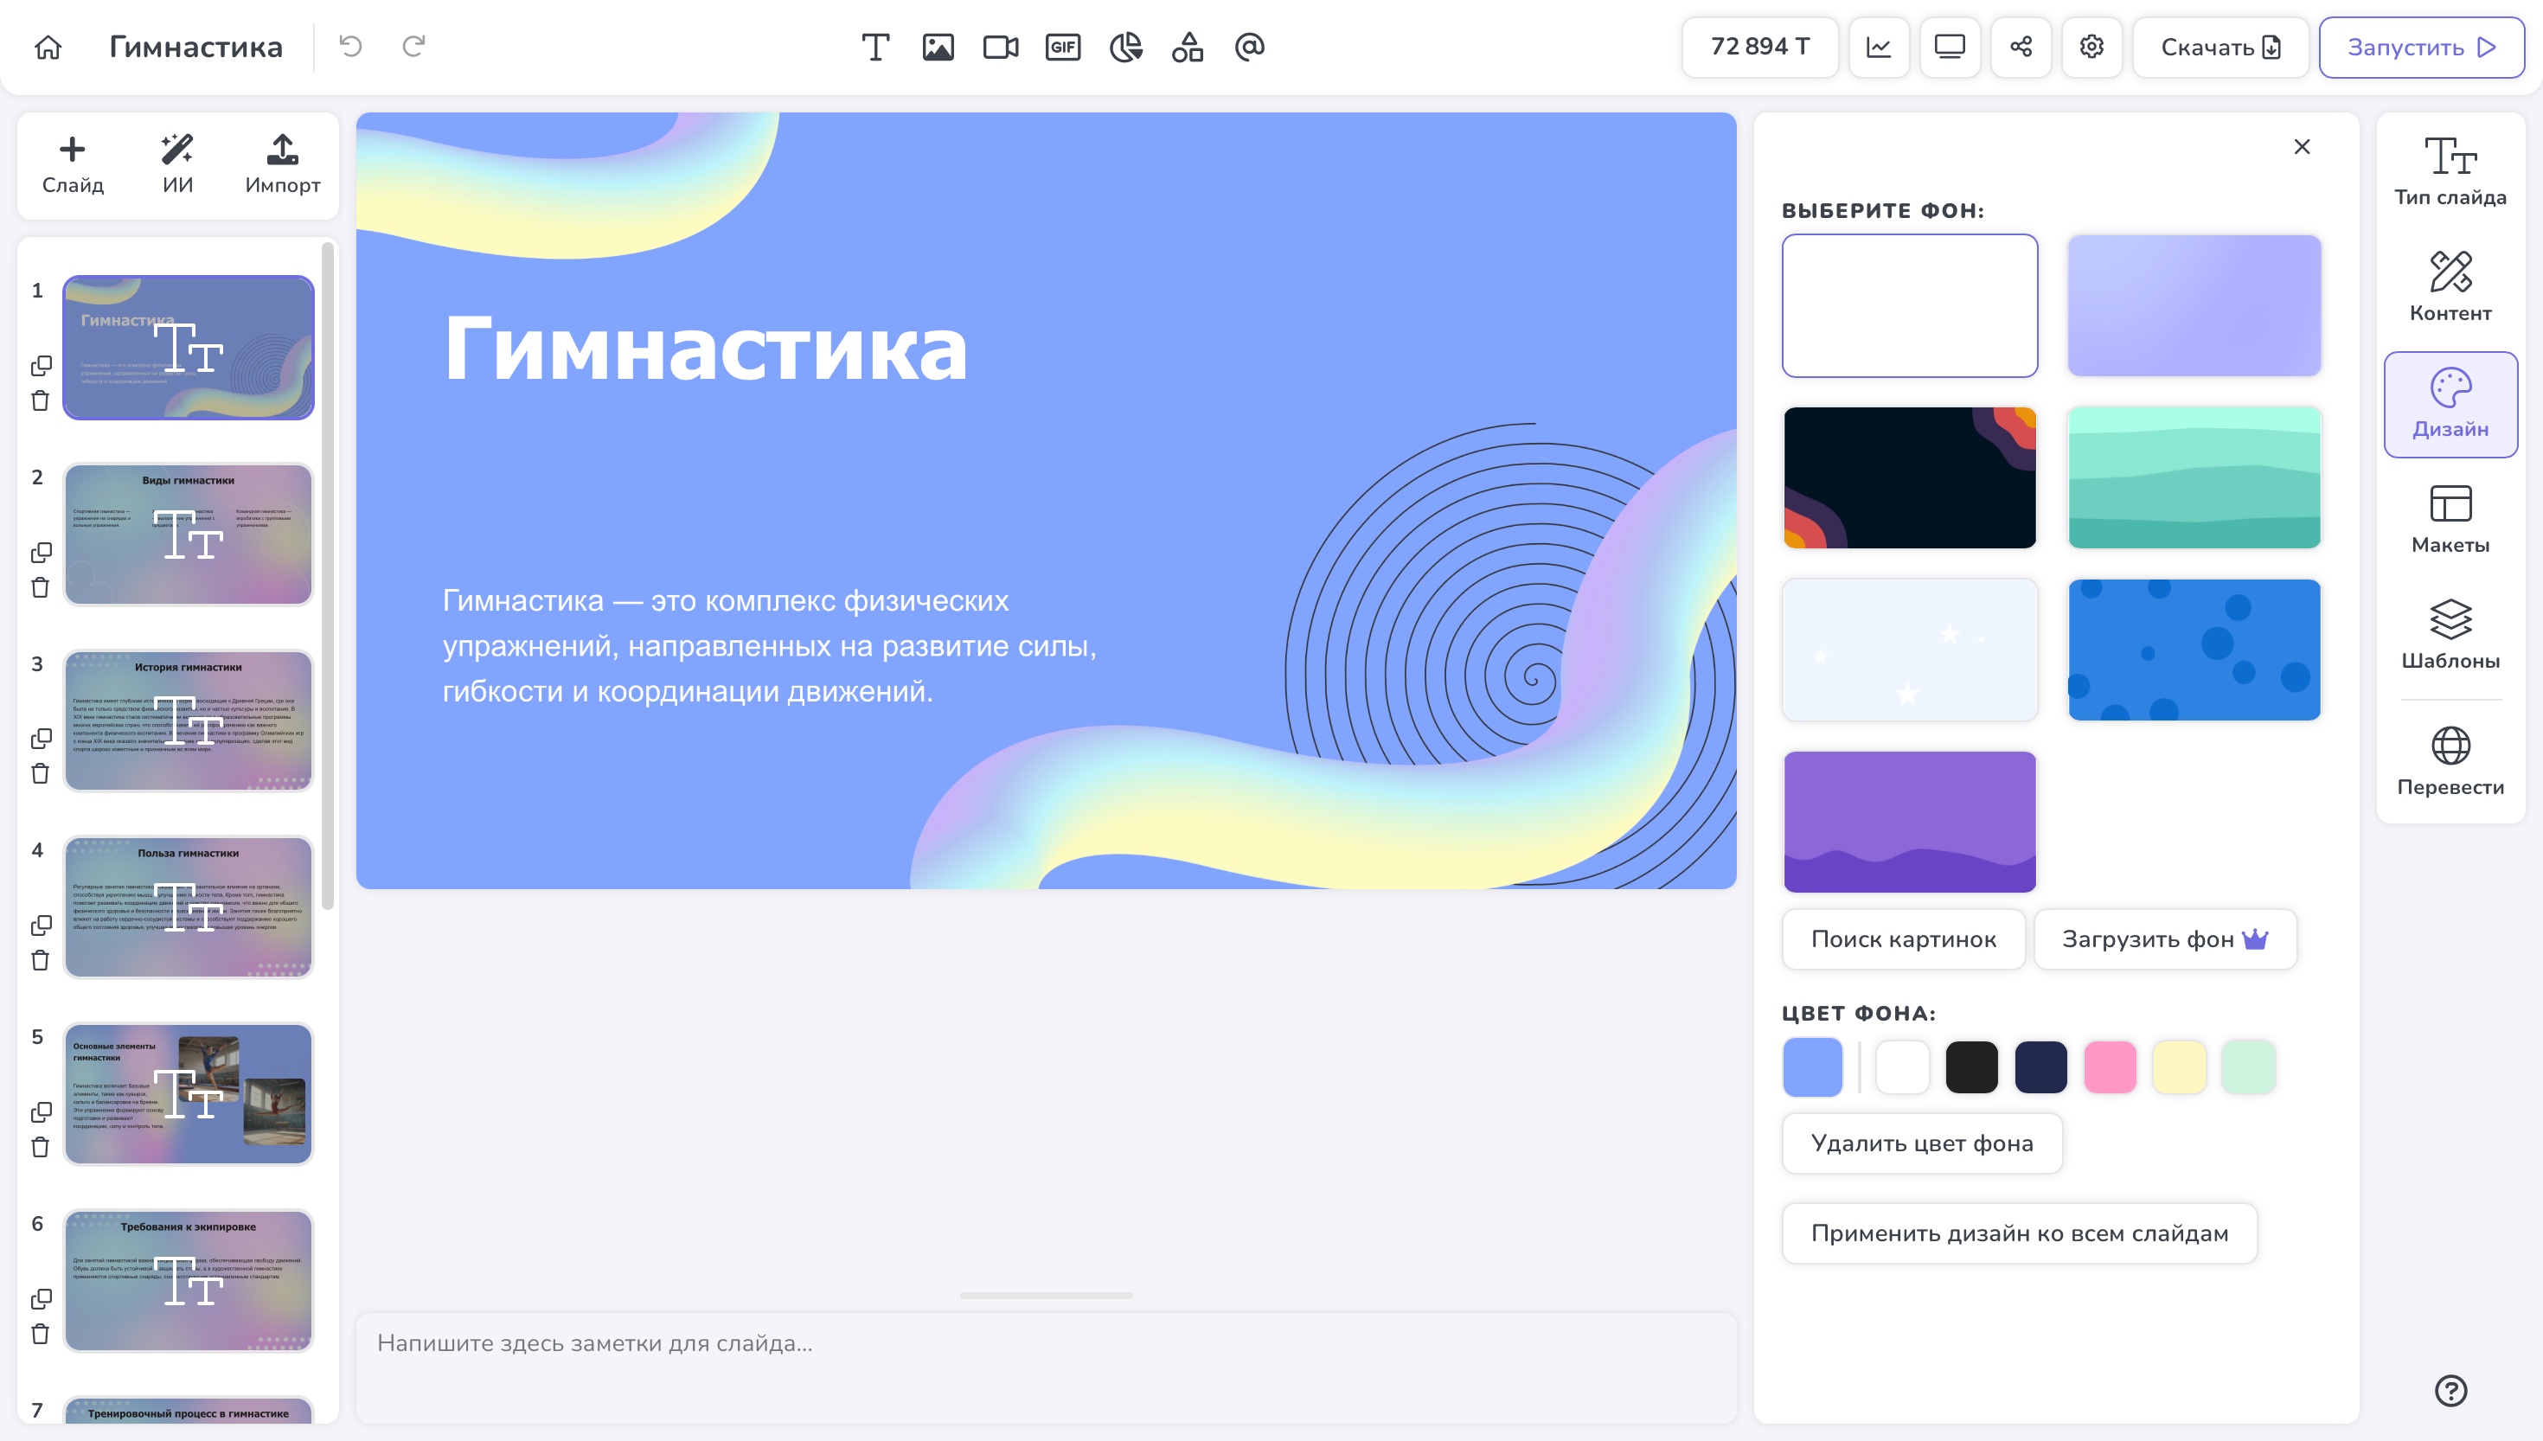Delete slide 3

(40, 774)
